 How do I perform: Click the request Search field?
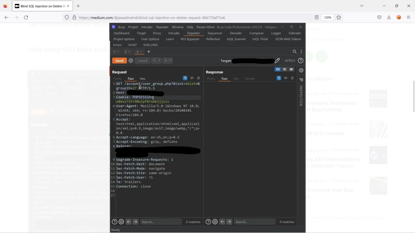[161, 222]
